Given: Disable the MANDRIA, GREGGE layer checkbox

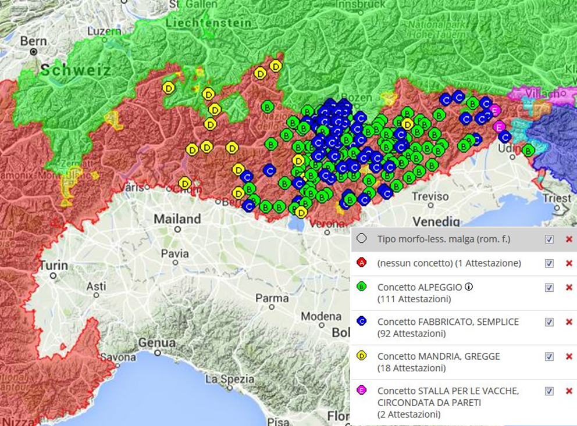Looking at the screenshot, I should pos(549,356).
